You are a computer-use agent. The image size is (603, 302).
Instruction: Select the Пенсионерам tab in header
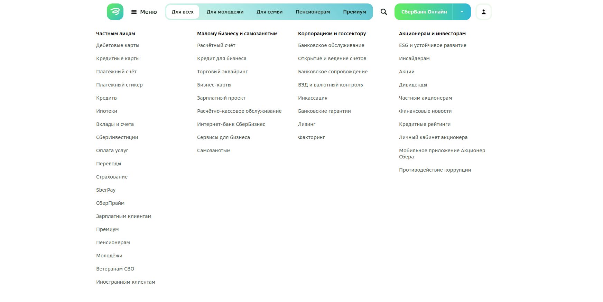point(313,12)
